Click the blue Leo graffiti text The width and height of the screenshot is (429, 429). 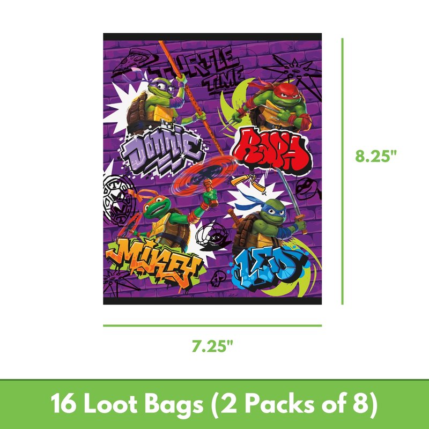[x=271, y=267]
